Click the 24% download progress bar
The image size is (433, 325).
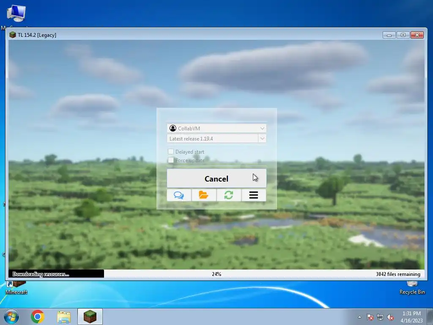[216, 274]
